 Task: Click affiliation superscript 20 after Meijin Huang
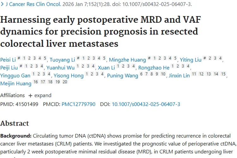[65, 82]
